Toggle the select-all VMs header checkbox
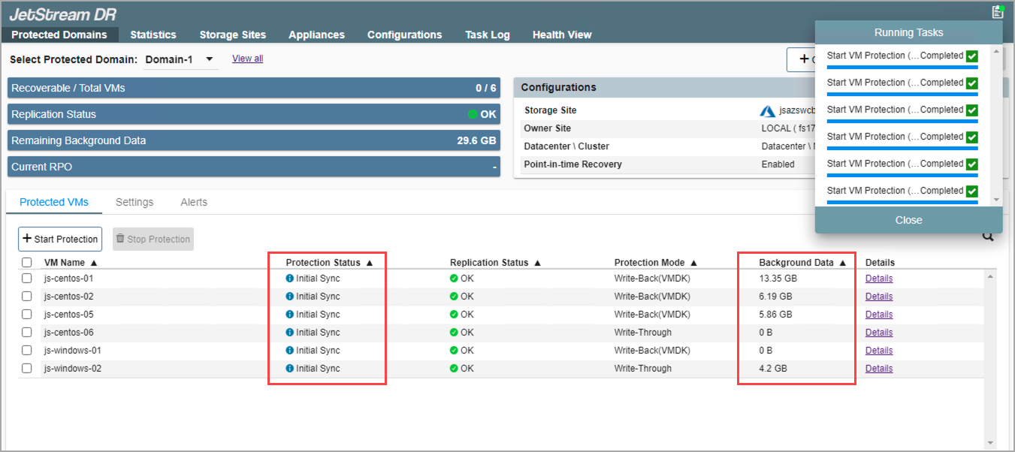 (27, 263)
